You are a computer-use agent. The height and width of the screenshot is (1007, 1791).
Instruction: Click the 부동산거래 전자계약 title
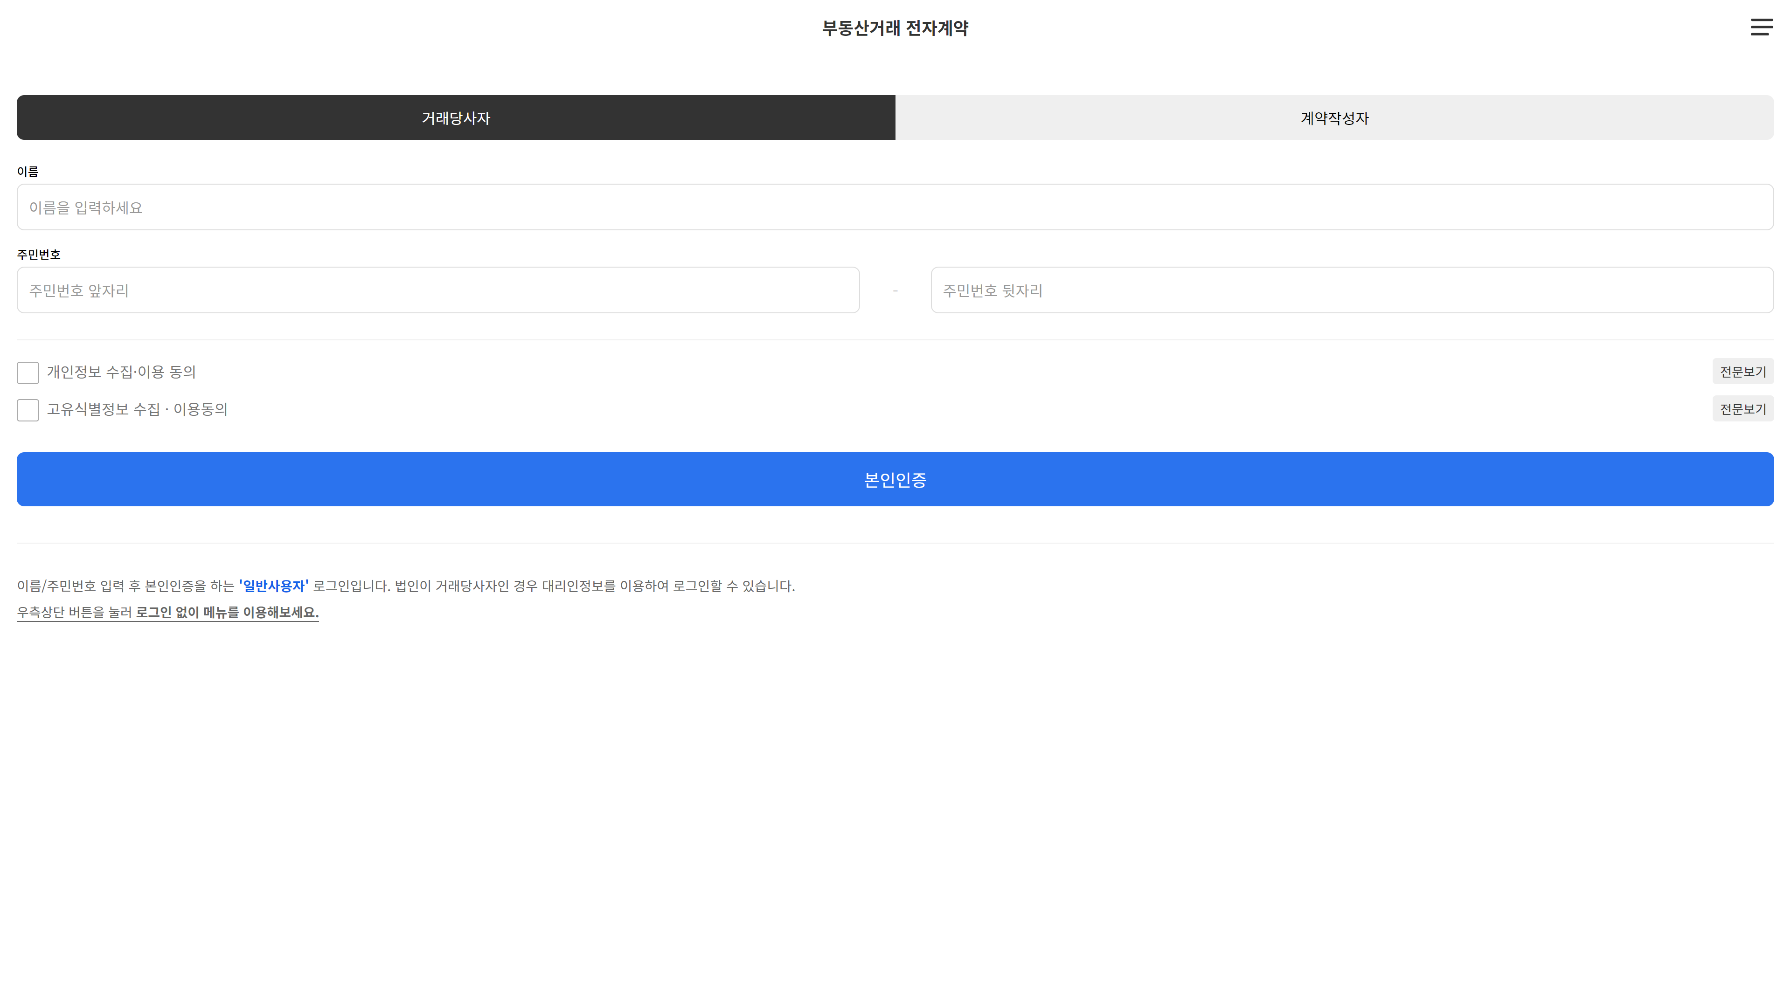(895, 28)
